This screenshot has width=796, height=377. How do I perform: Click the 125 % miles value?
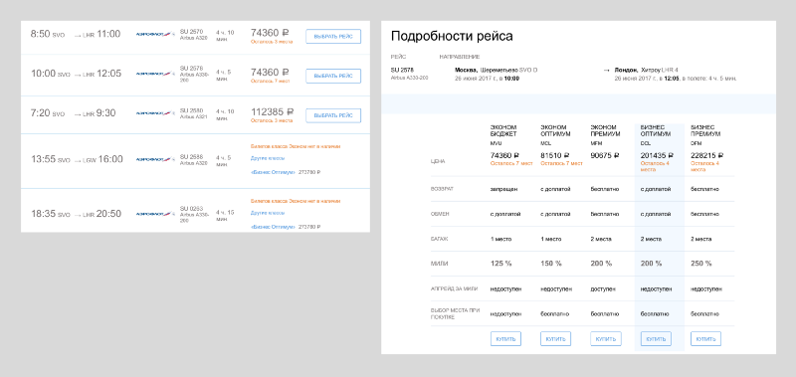[501, 264]
